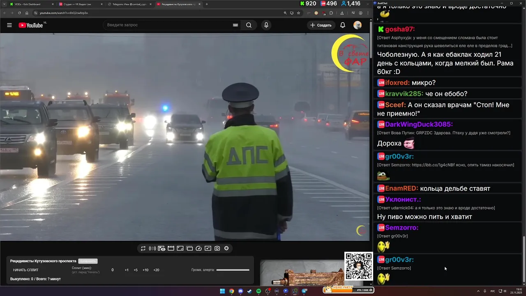This screenshot has height=296, width=526.
Task: Open Spotify from the taskbar
Action: click(x=258, y=291)
